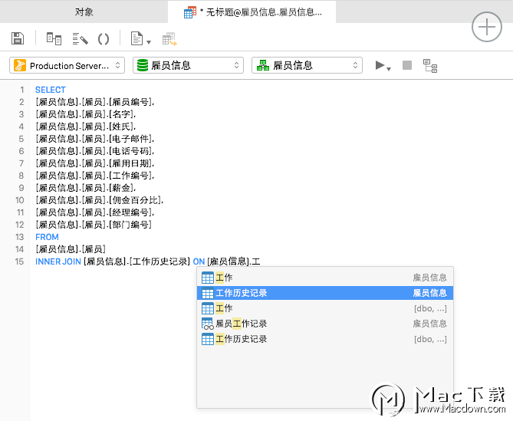
Task: Click the Run query play button
Action: [380, 65]
